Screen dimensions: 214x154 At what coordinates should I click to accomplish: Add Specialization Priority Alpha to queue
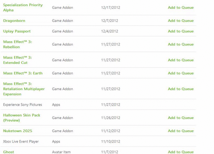(x=181, y=7)
